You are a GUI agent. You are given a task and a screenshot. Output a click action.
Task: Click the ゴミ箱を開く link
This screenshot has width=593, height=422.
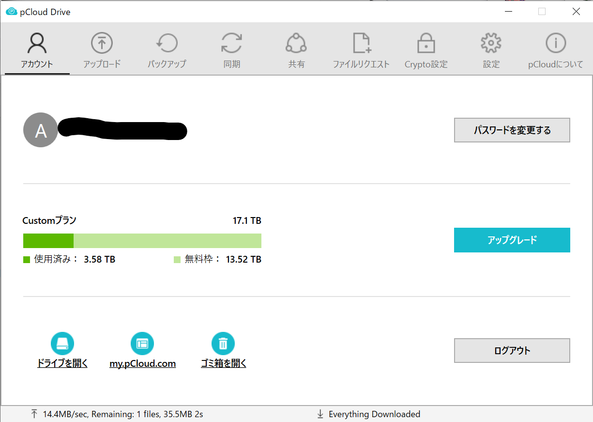pos(224,363)
